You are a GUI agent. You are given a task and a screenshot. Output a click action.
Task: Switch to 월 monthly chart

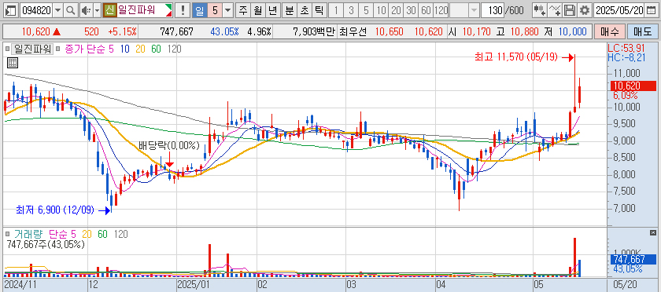click(257, 10)
